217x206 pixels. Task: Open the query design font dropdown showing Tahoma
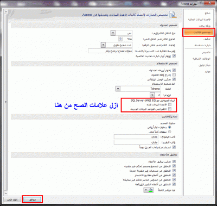click(x=118, y=89)
